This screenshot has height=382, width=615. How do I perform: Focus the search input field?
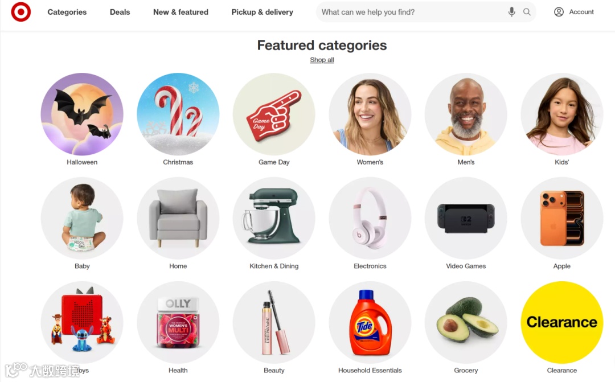[x=412, y=12]
